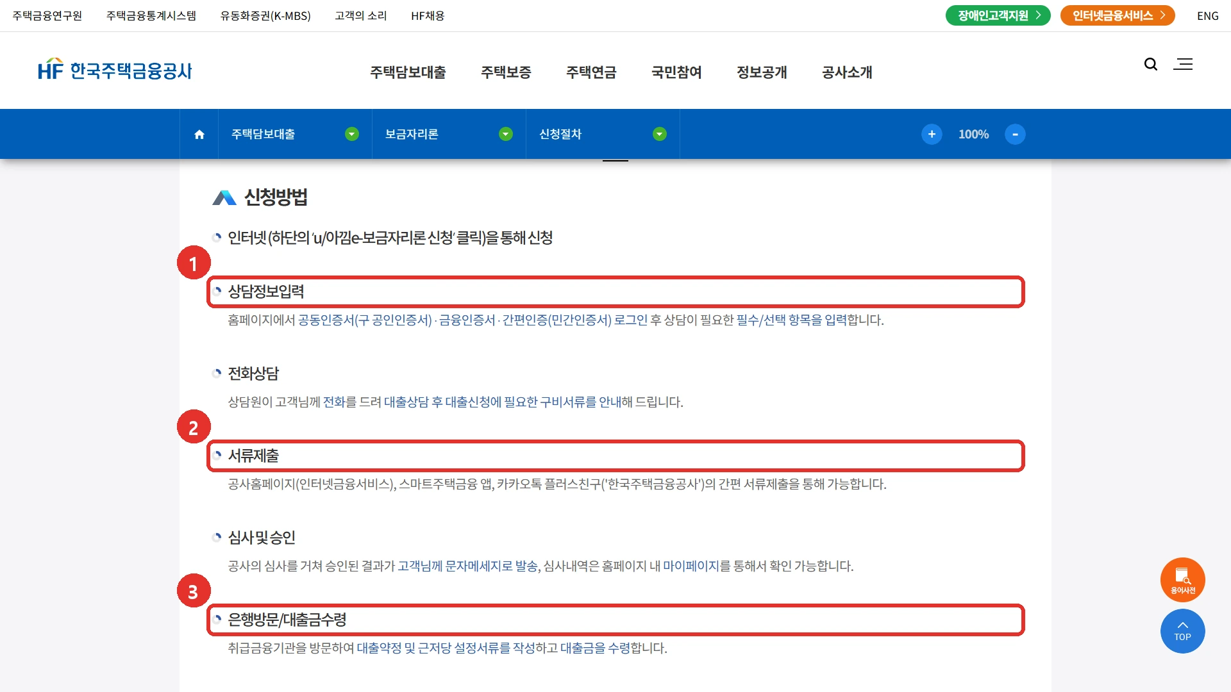The height and width of the screenshot is (692, 1231).
Task: Click the 필수/선택 항목을 입력 highlighted text
Action: (x=792, y=320)
